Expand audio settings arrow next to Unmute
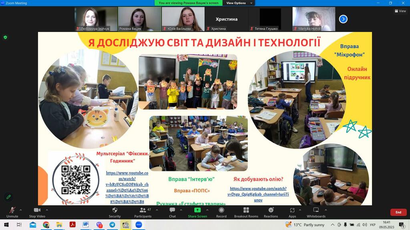The image size is (410, 230). (21, 210)
